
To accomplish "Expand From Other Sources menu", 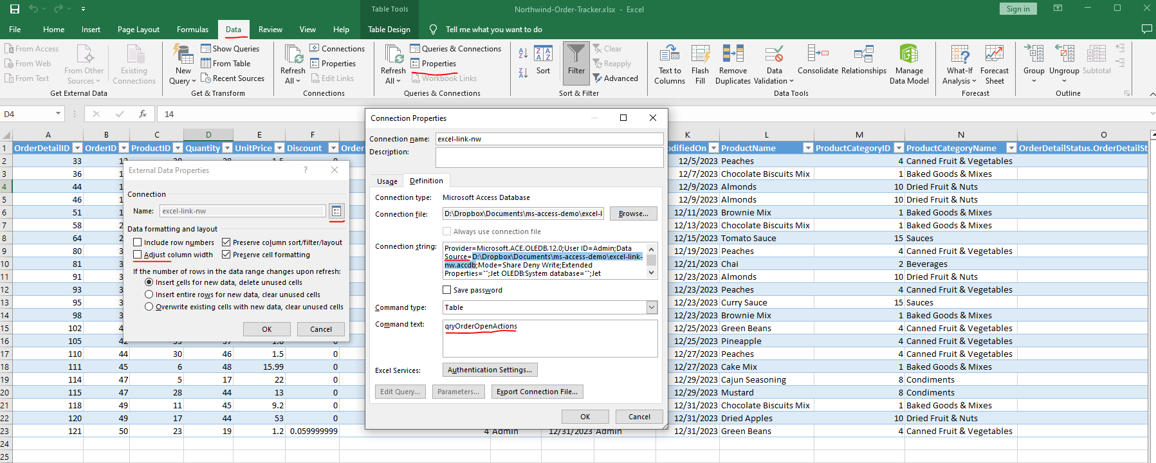I will (84, 64).
